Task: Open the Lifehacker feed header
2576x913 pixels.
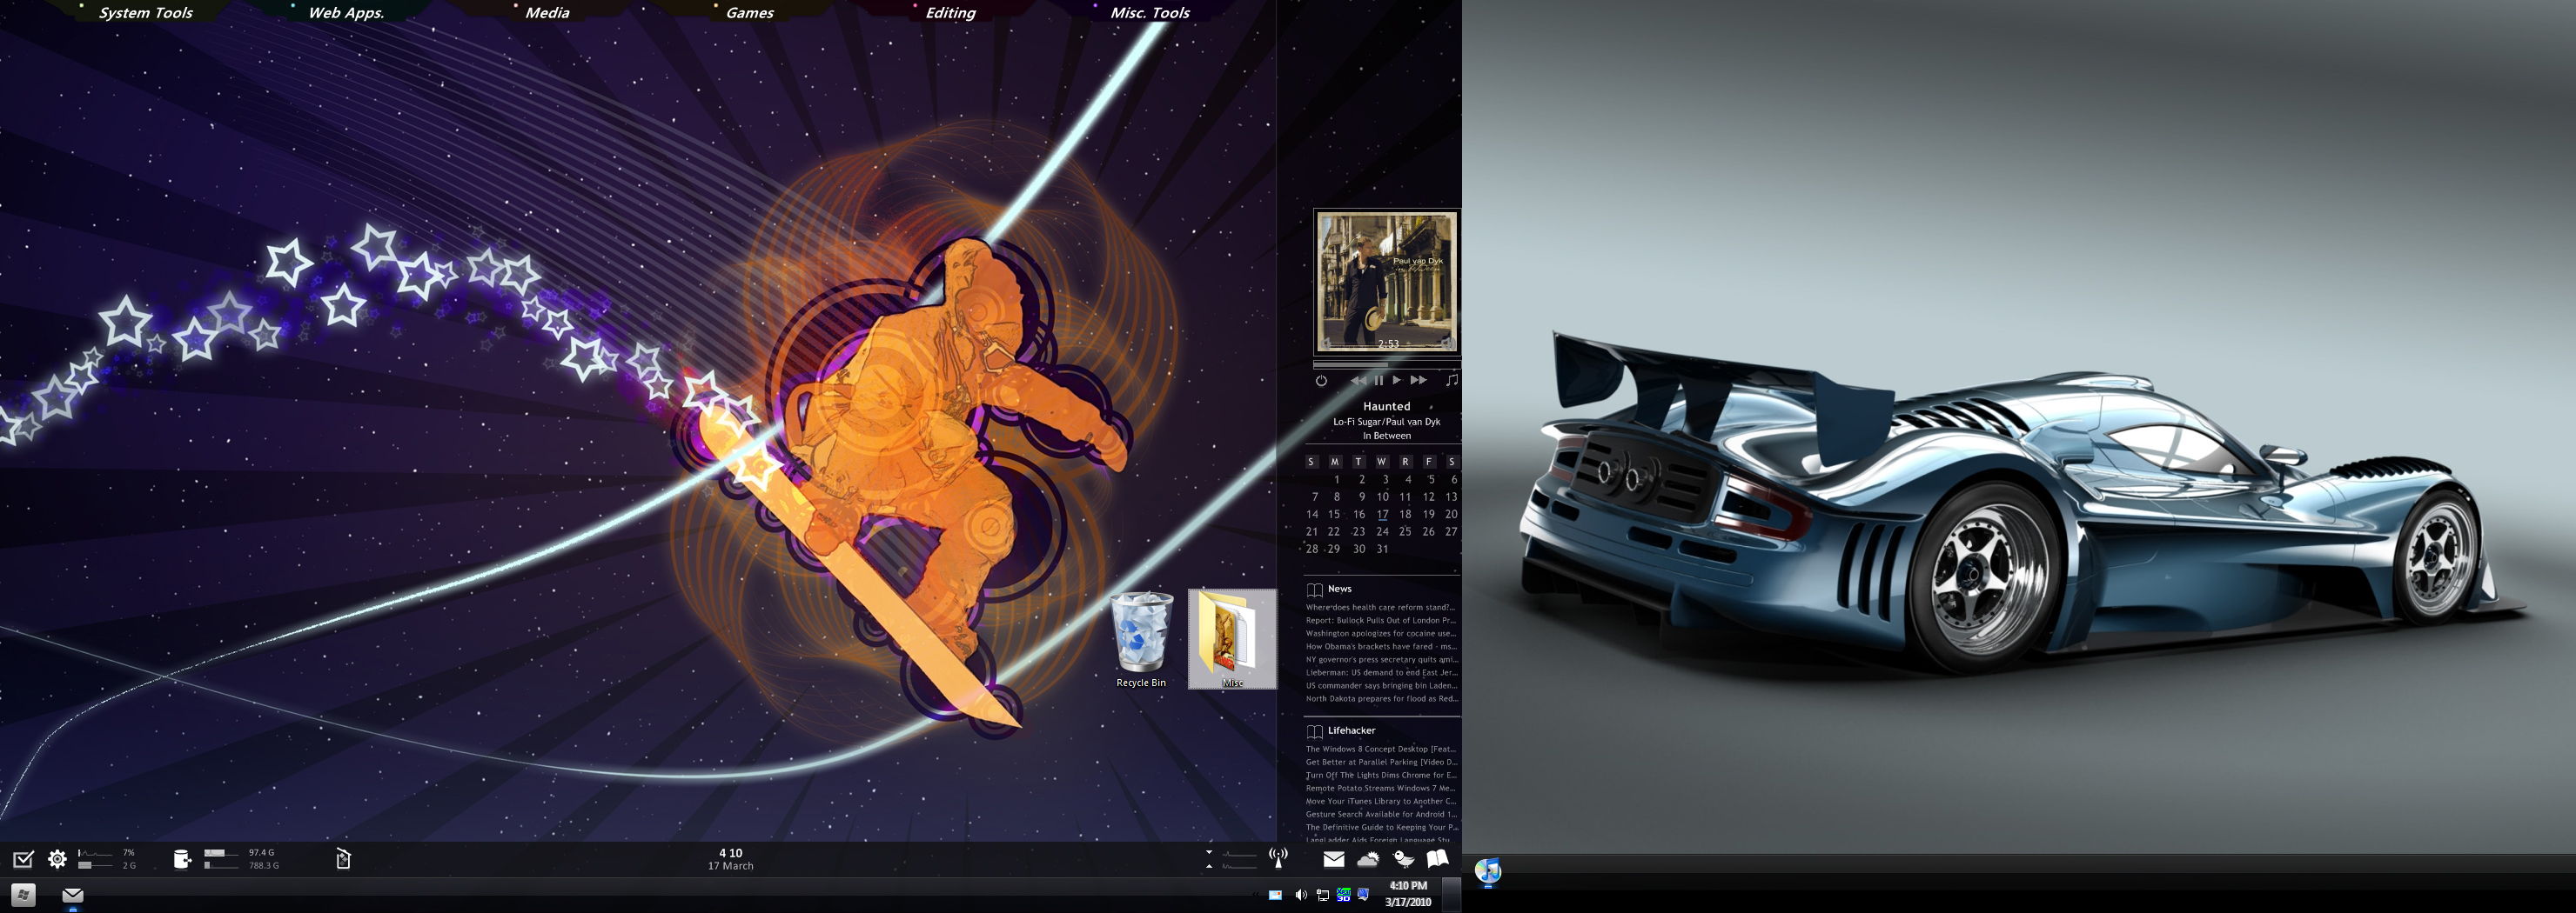Action: point(1351,731)
